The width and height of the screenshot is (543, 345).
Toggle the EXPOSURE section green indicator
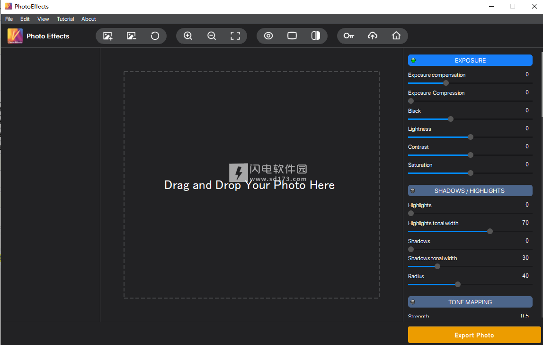pyautogui.click(x=413, y=60)
